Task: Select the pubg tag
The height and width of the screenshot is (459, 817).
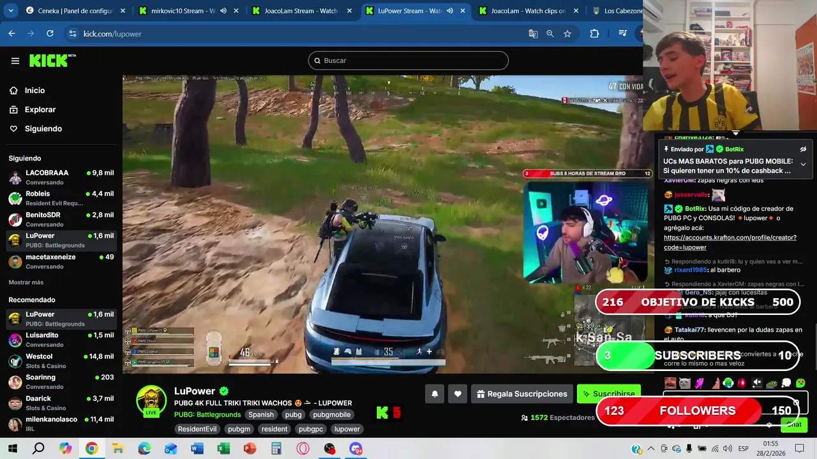Action: click(294, 414)
